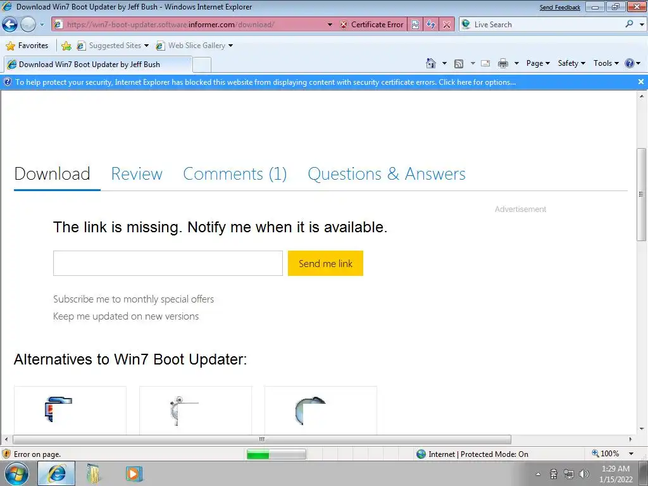648x486 pixels.
Task: Refresh the page with the Refresh icon
Action: (430, 25)
